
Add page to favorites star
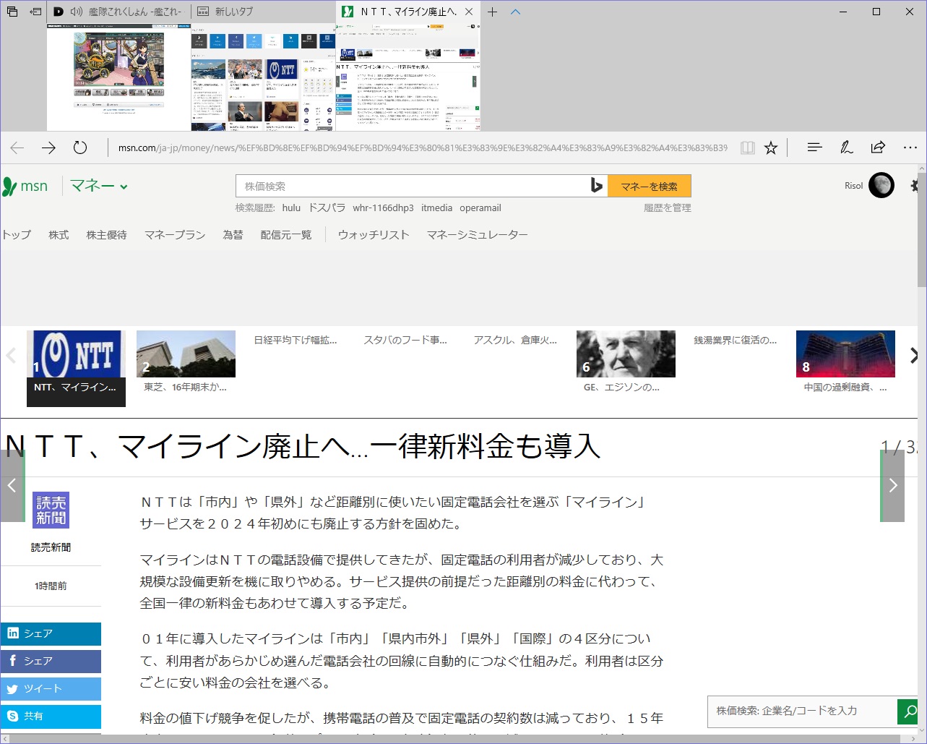(x=771, y=147)
